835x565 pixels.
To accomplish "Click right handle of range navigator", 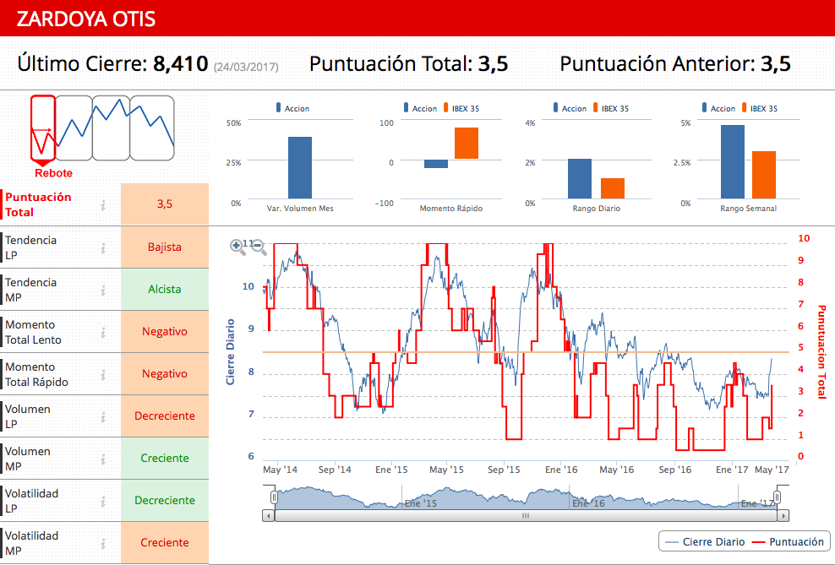I will point(777,497).
